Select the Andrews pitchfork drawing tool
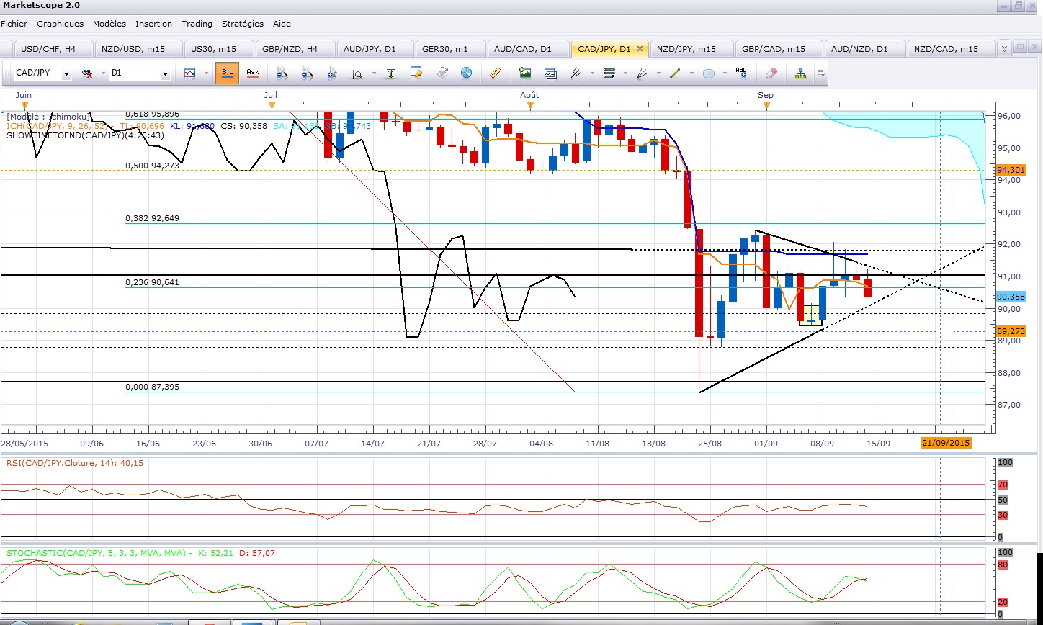Image resolution: width=1043 pixels, height=625 pixels. [x=576, y=73]
